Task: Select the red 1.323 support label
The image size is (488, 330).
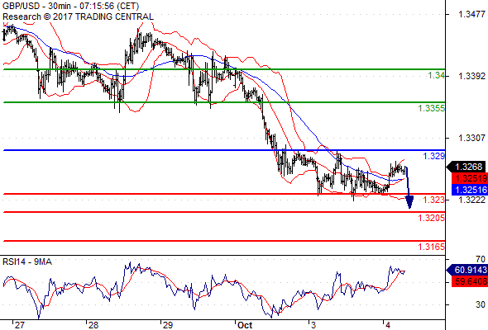Action: [x=434, y=200]
